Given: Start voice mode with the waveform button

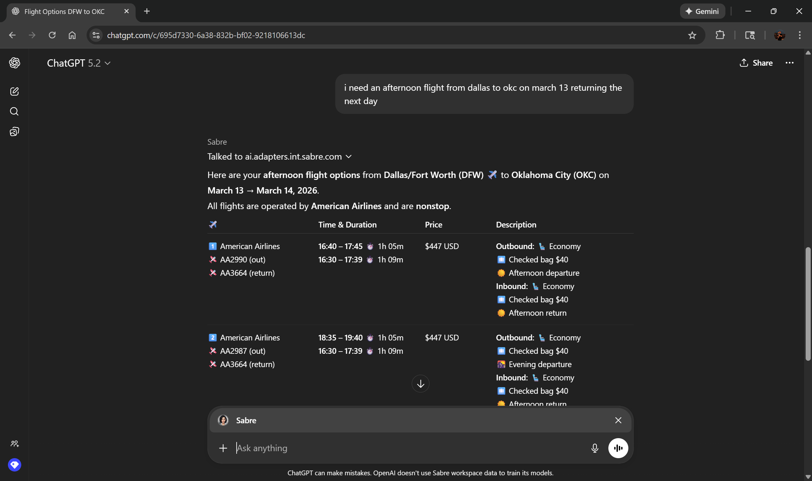Looking at the screenshot, I should pyautogui.click(x=618, y=448).
